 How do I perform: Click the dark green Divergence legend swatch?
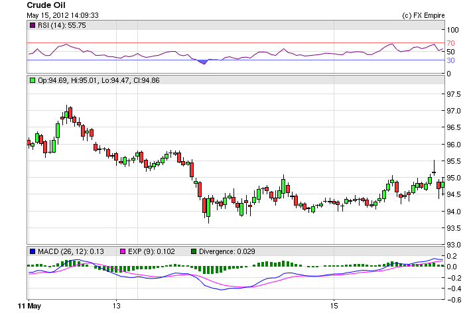pos(194,251)
